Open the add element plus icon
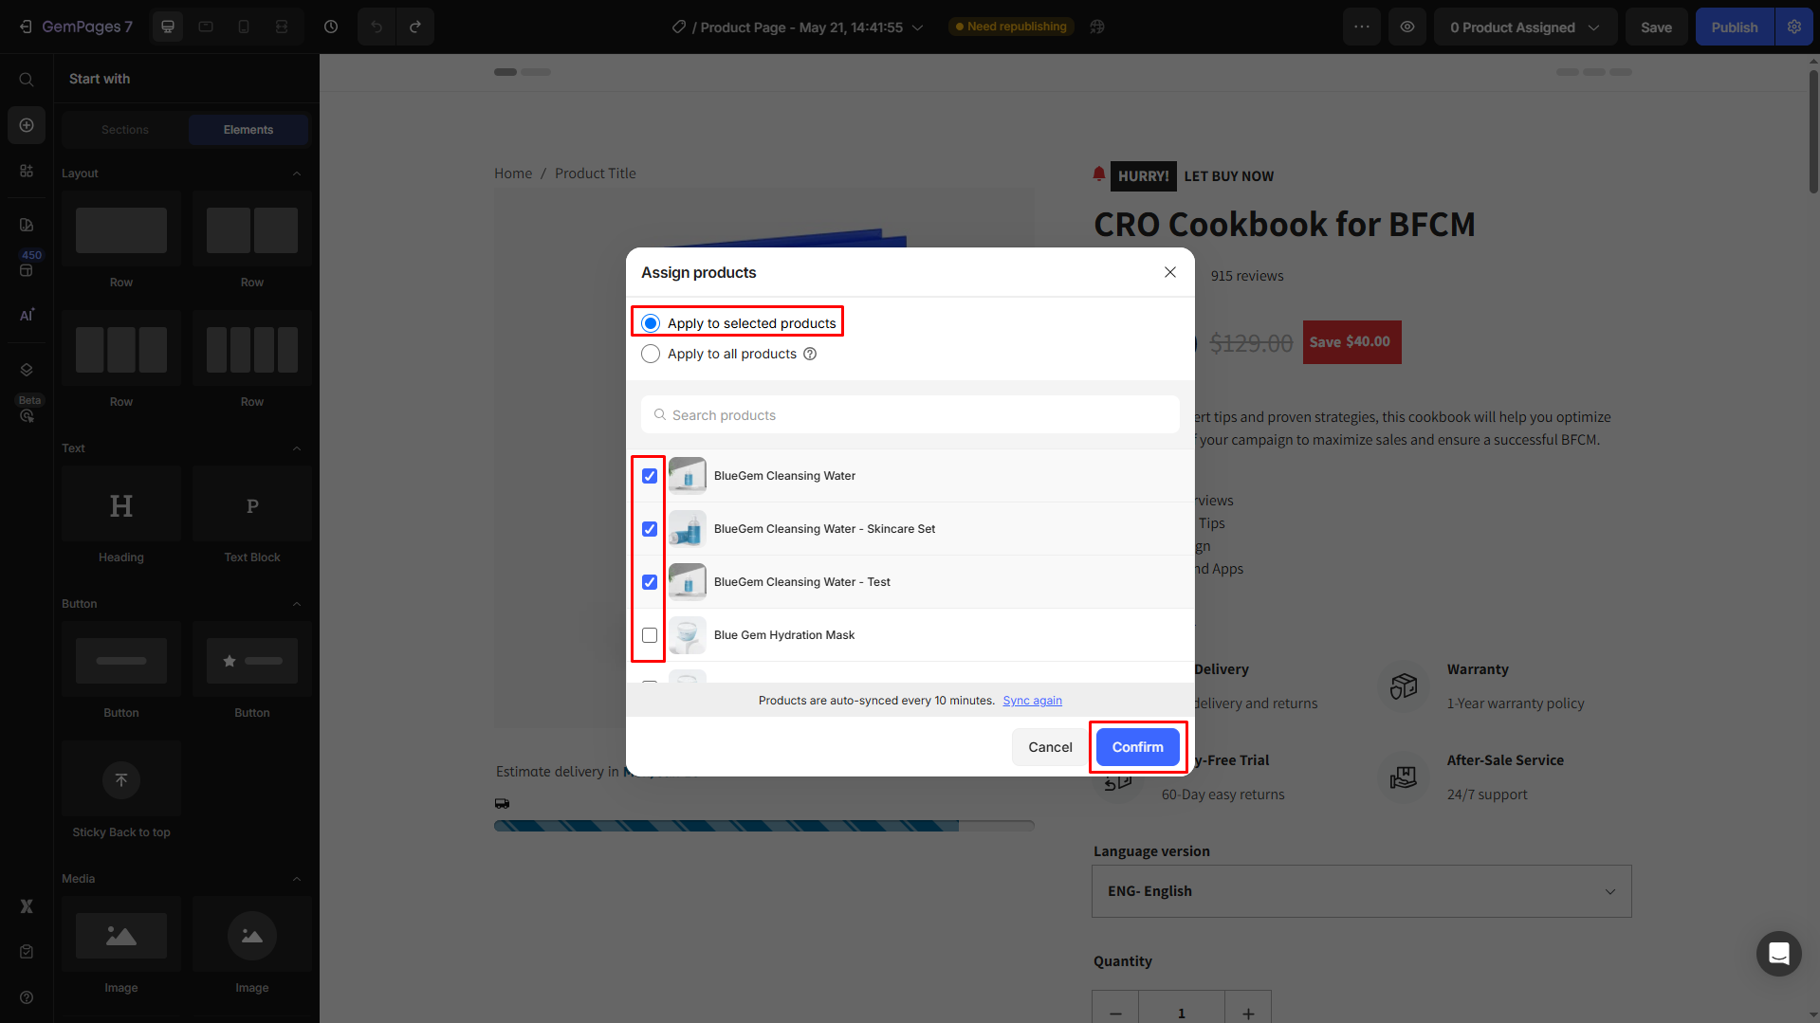The image size is (1820, 1023). 26,124
